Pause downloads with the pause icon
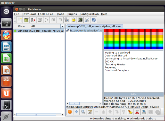Screen dimensions: 165x121 53,20
